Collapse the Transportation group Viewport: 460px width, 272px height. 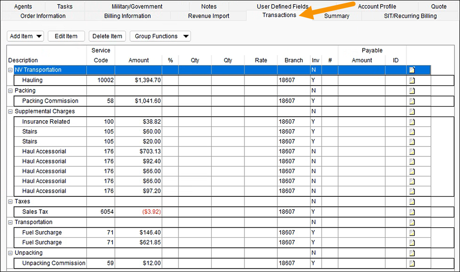[10, 223]
